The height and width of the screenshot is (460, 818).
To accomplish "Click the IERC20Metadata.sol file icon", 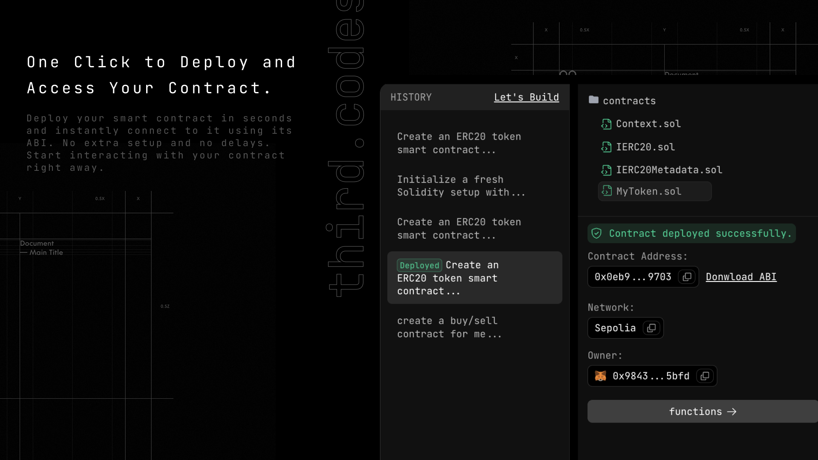I will point(607,170).
